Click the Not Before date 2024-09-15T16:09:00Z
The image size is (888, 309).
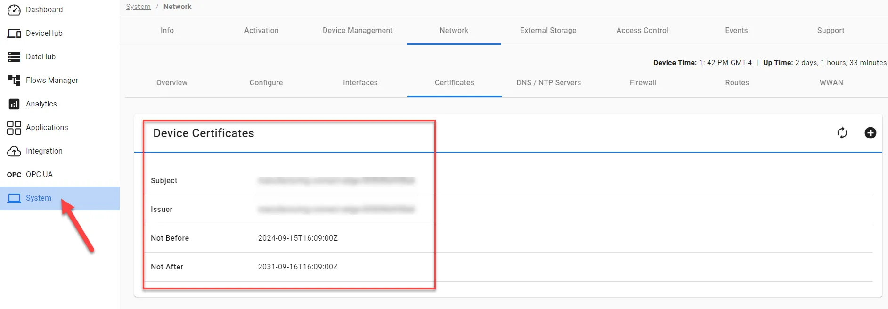coord(298,238)
